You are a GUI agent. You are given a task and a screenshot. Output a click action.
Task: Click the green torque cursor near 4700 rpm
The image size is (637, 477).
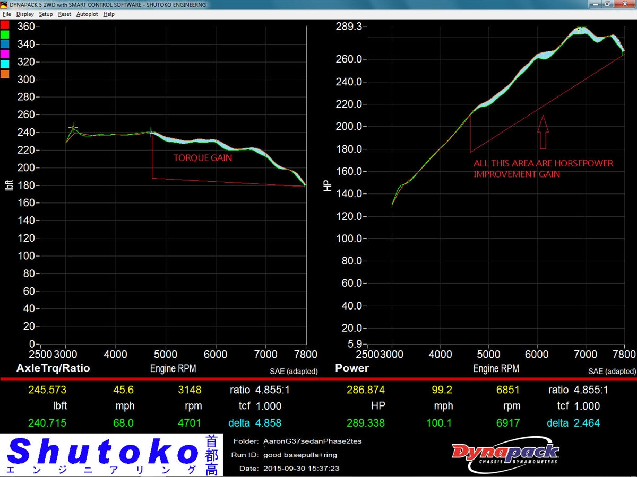click(x=151, y=131)
